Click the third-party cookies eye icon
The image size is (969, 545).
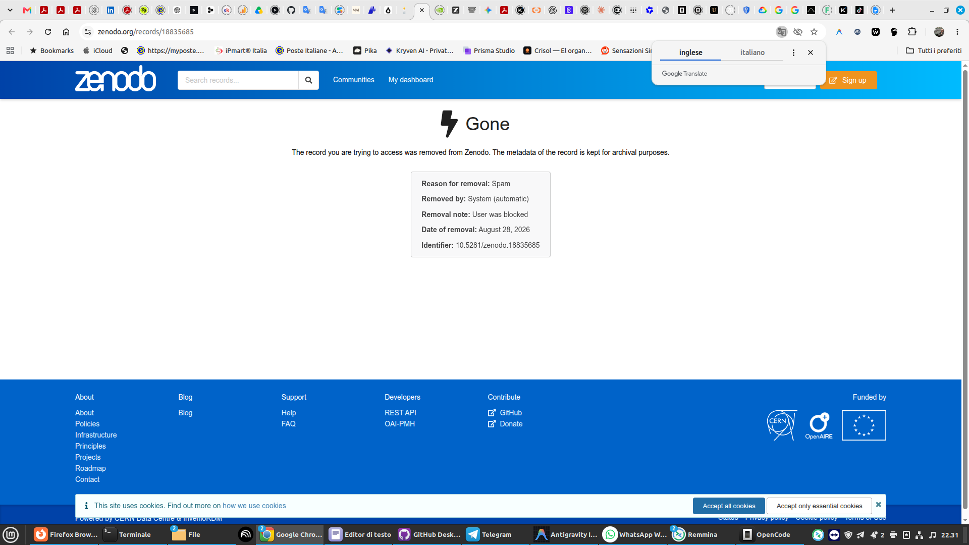(x=798, y=32)
